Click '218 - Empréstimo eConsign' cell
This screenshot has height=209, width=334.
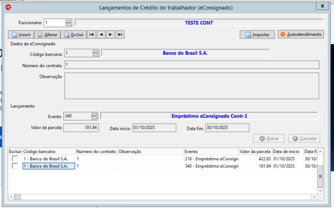click(x=211, y=159)
